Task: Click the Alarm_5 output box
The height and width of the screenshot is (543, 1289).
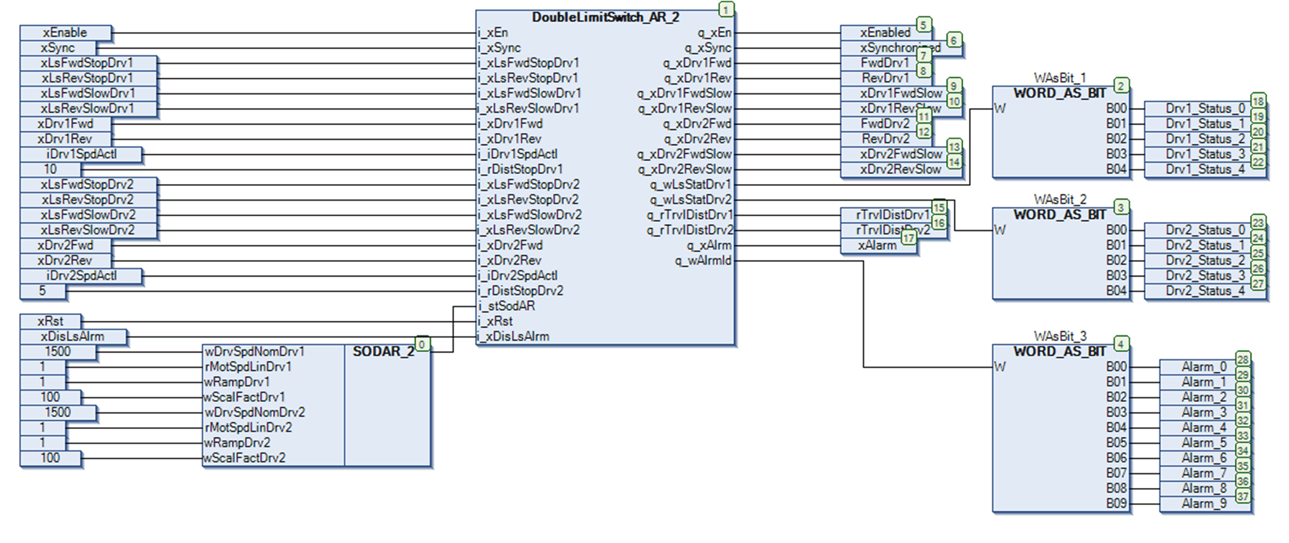Action: [1205, 443]
